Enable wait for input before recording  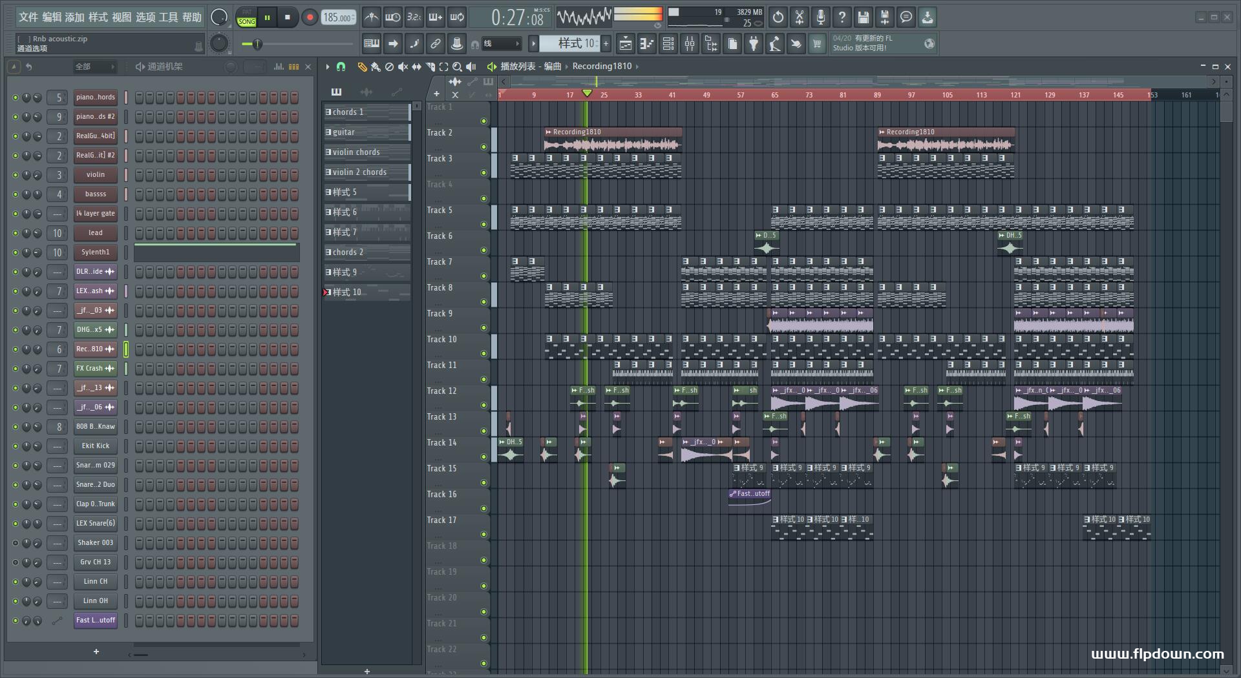[392, 17]
